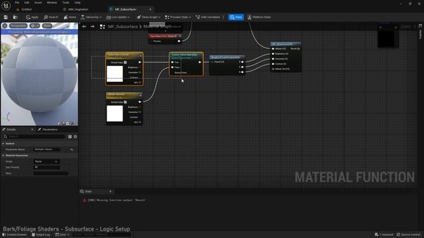Click MF_Subsurface in the breadcrumb

tap(123, 26)
